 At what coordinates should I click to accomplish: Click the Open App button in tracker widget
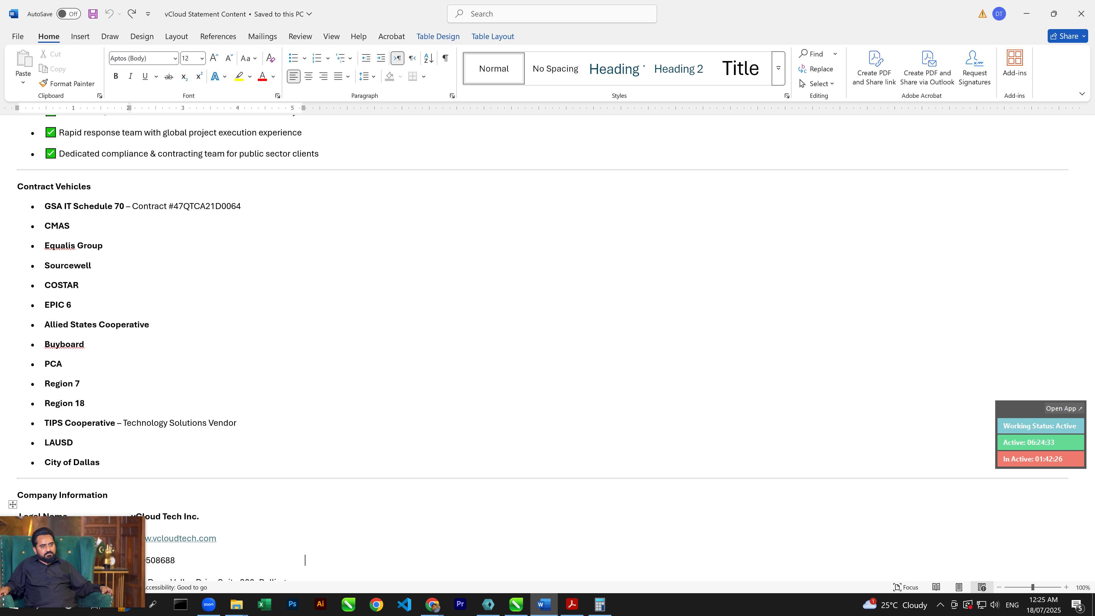click(1064, 409)
